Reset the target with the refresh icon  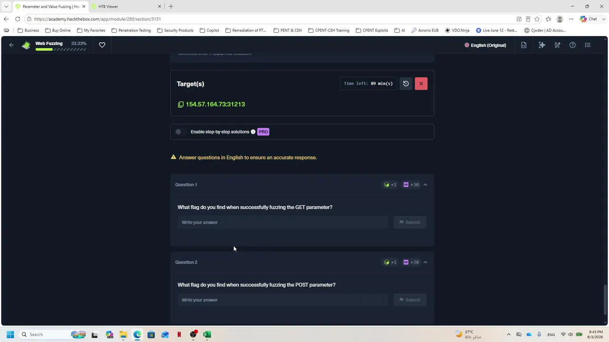point(406,84)
